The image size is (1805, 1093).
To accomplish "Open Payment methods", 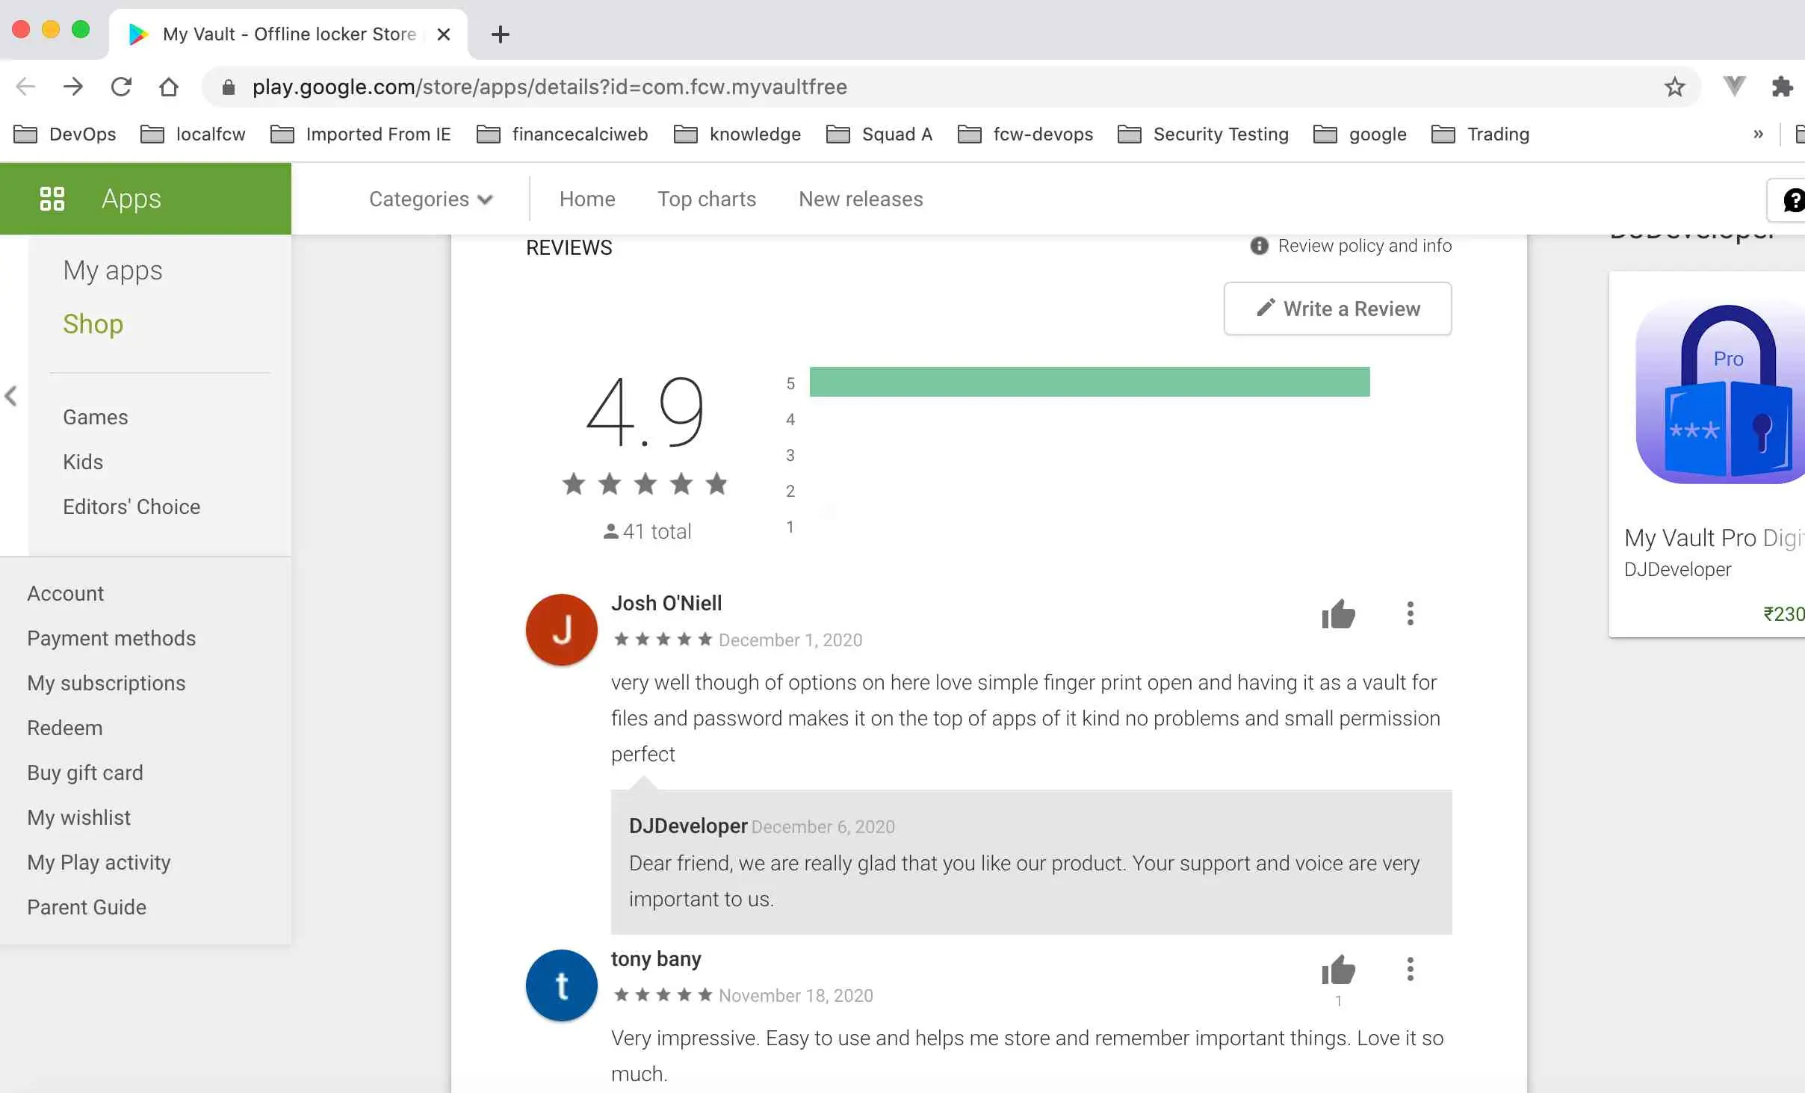I will pyautogui.click(x=111, y=638).
